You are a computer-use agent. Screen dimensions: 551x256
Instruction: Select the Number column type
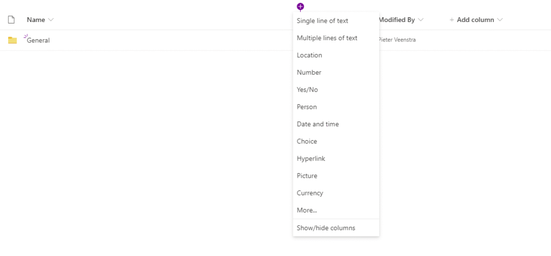(336, 72)
